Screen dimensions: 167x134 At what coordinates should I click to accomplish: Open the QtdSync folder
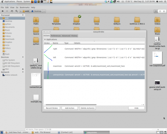(x=117, y=20)
